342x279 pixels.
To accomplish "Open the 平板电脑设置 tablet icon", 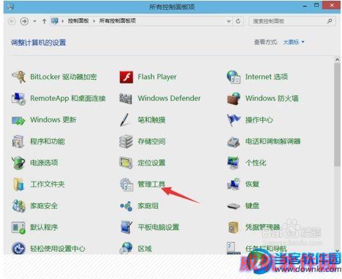I will click(126, 227).
